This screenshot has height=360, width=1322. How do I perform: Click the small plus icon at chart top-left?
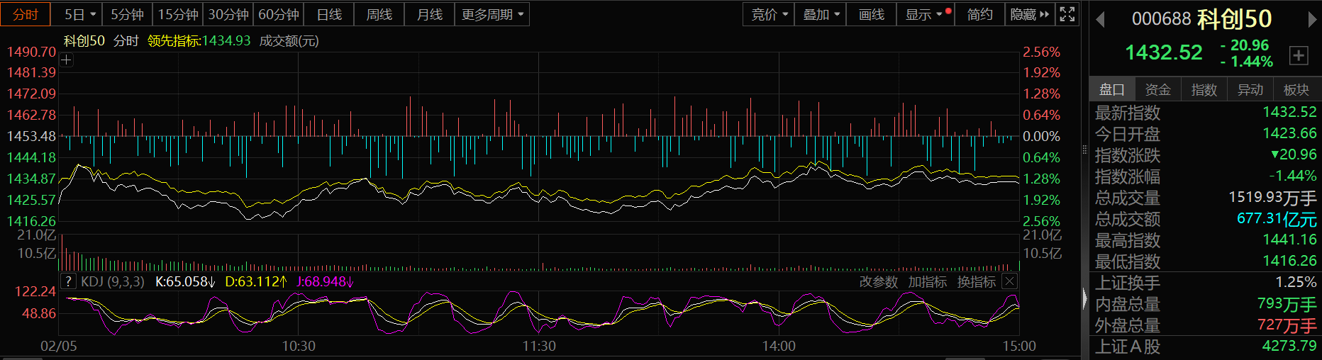pos(67,60)
